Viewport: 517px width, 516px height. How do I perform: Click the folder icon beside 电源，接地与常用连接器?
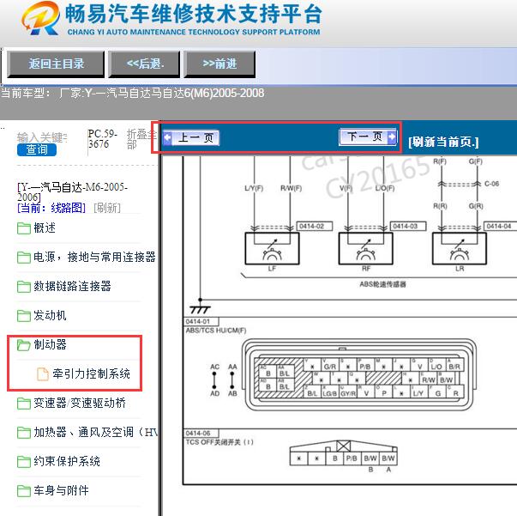(x=24, y=258)
